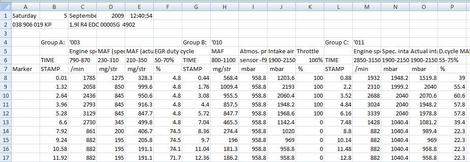Click cell '1.9l R4 EDC 0000SG 4902'

click(x=102, y=25)
